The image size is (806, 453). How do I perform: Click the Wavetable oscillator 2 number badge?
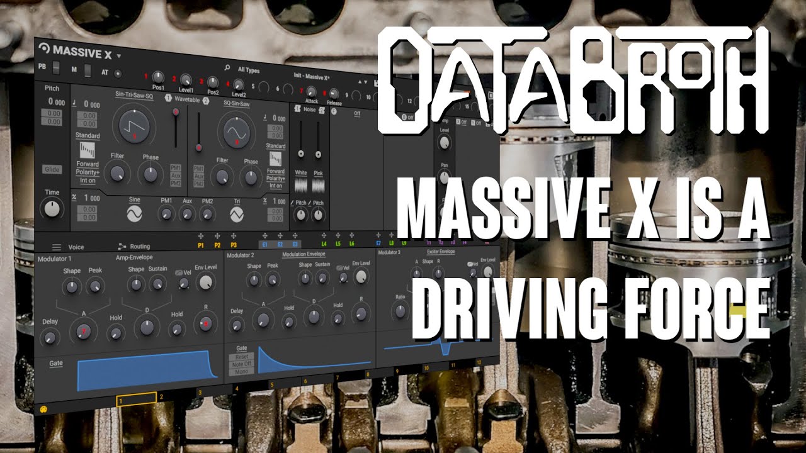(x=206, y=101)
